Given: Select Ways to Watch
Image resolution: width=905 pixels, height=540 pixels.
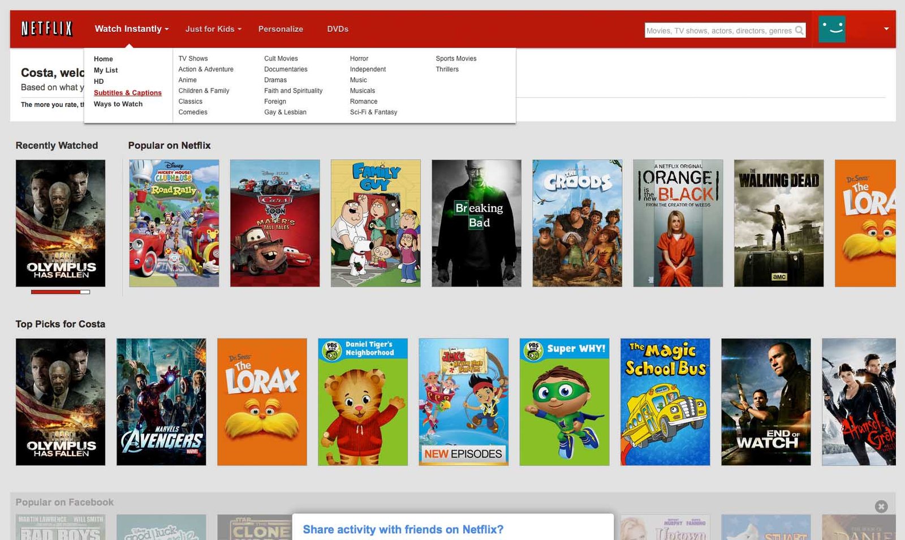Looking at the screenshot, I should pyautogui.click(x=118, y=104).
